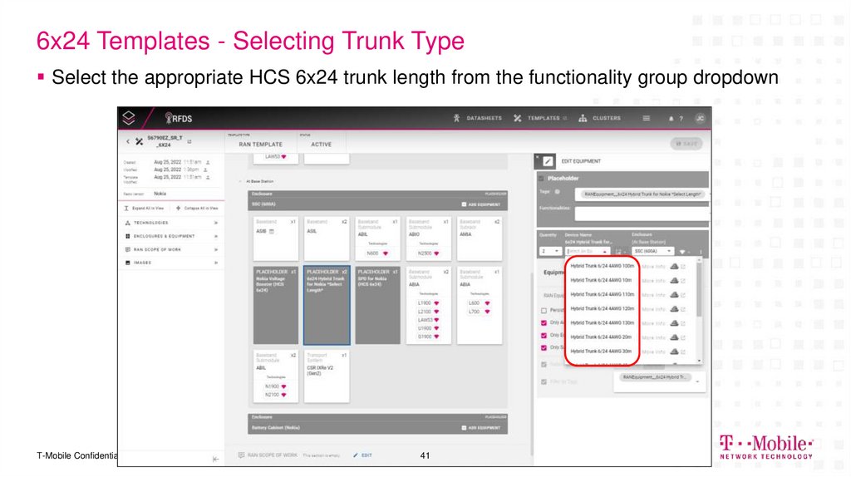The height and width of the screenshot is (477, 851).
Task: Choose Hybrid Trunk 6/24 4AWG 30m option
Action: (x=601, y=352)
